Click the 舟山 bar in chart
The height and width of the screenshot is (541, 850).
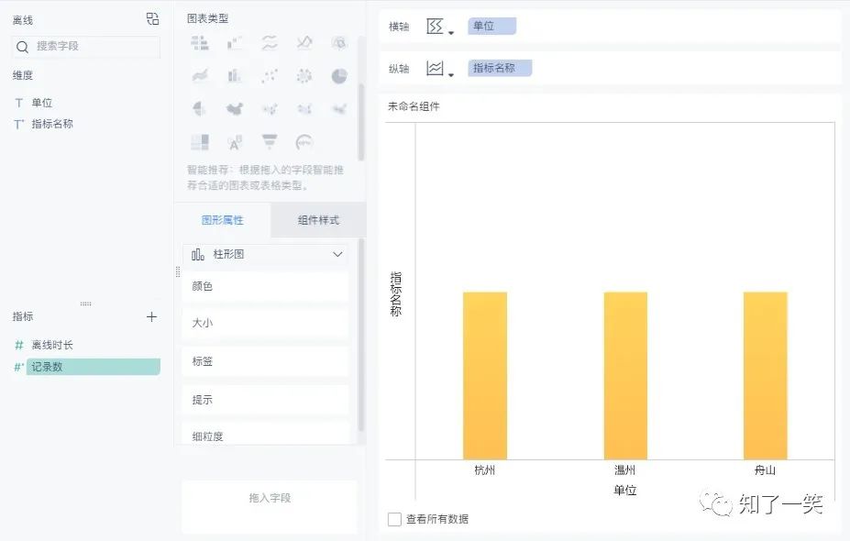[x=766, y=376]
